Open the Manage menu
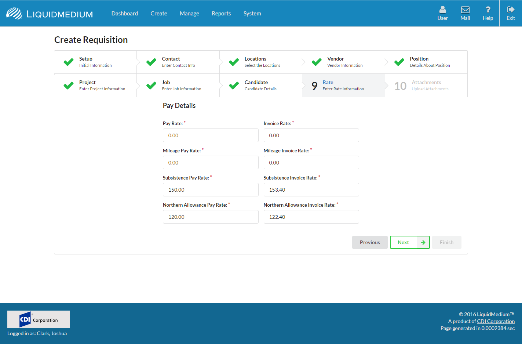The height and width of the screenshot is (344, 522). click(x=189, y=14)
